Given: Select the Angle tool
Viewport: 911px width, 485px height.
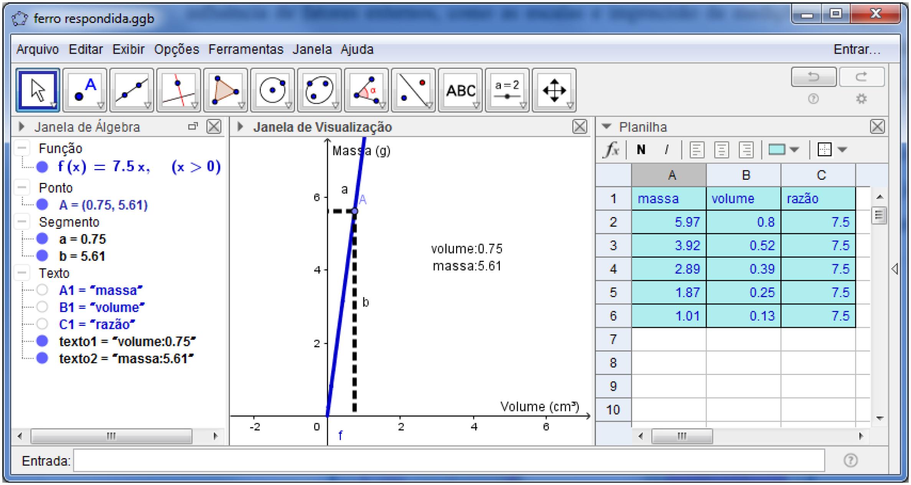Looking at the screenshot, I should (x=366, y=90).
